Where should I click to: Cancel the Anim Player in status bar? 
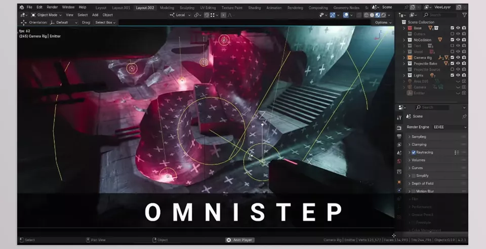tap(229, 240)
